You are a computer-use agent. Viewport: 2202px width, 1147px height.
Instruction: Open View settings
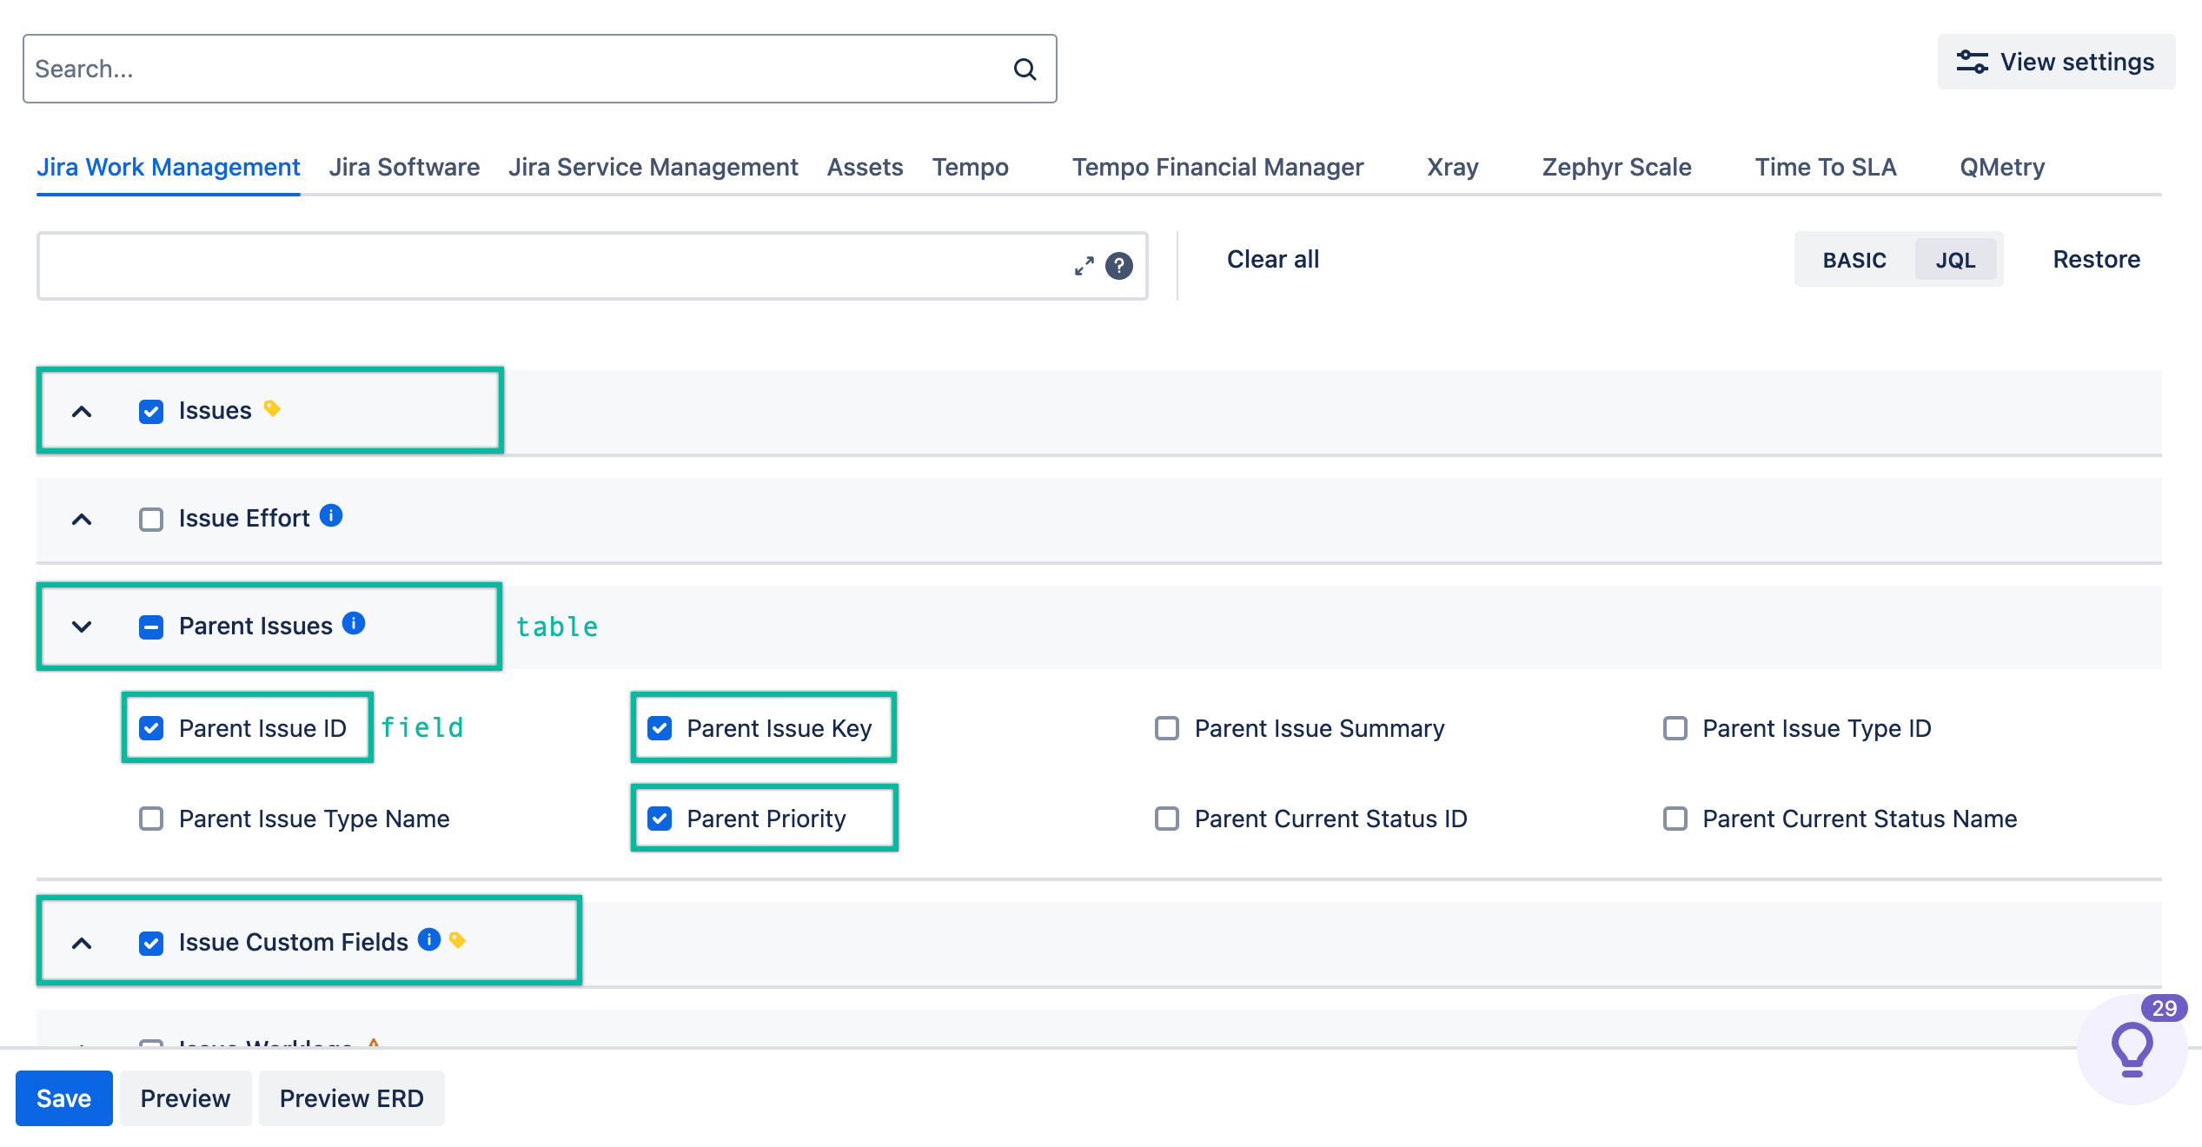tap(2056, 61)
